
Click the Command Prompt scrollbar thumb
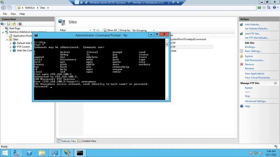(x=167, y=44)
